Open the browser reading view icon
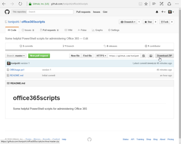The height and width of the screenshot is (144, 181). coord(140,4)
